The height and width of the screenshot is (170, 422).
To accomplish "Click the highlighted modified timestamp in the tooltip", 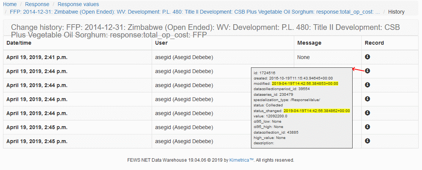I will 304,83.
